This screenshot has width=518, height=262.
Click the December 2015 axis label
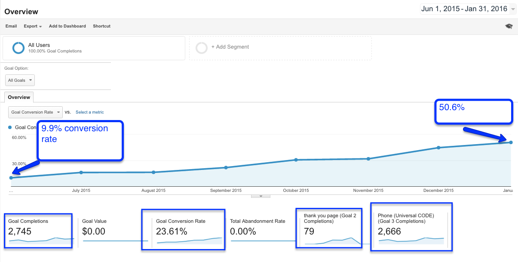(438, 191)
